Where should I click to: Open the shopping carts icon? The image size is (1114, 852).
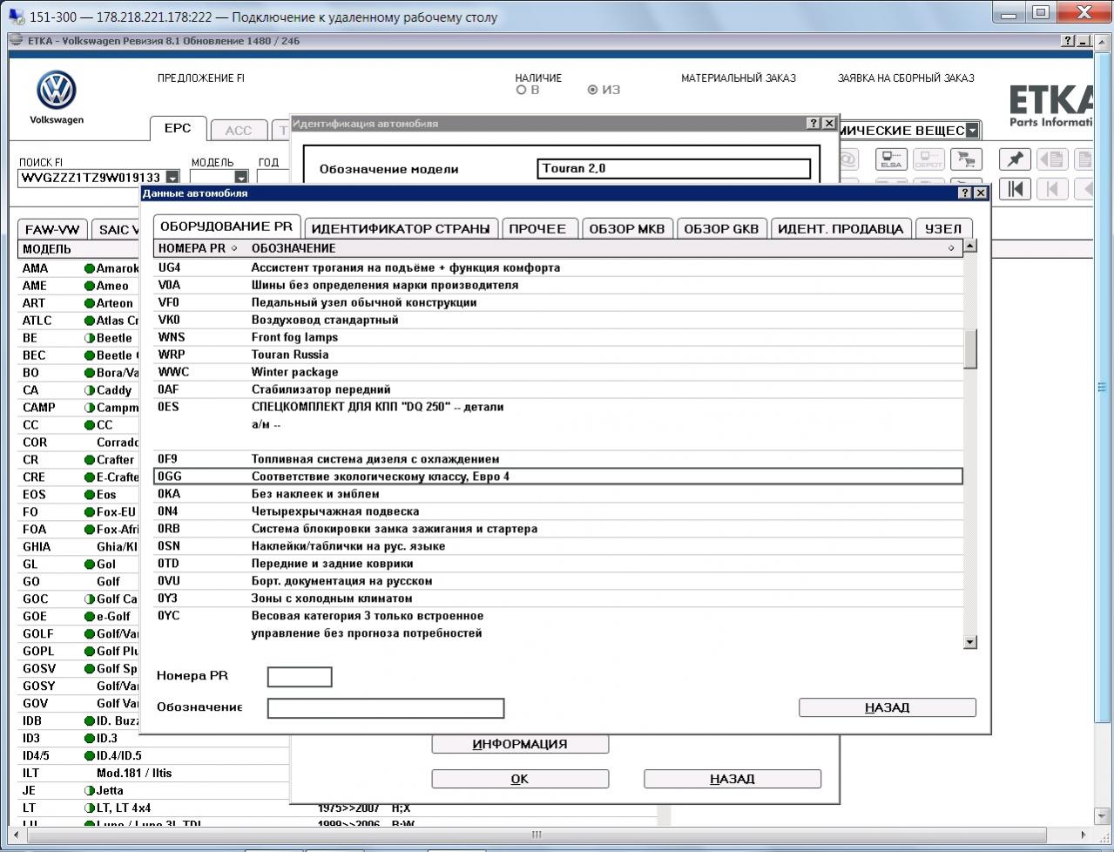click(x=964, y=159)
